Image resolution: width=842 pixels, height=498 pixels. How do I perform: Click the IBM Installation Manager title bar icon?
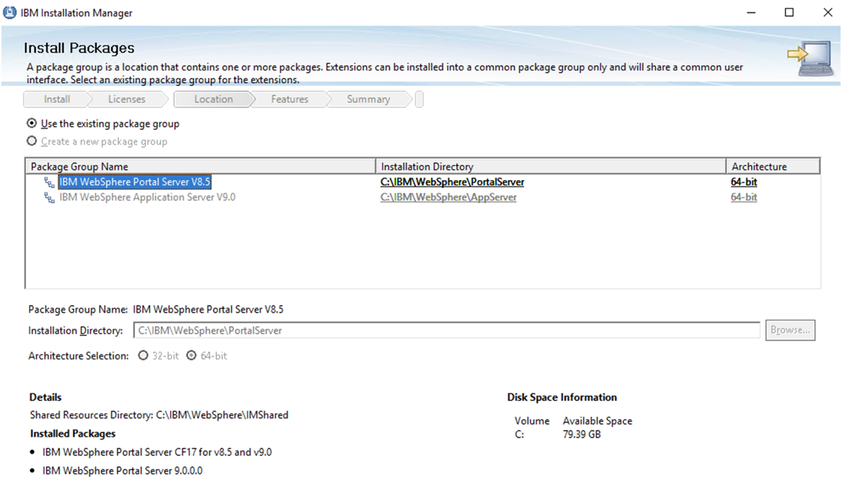9,12
